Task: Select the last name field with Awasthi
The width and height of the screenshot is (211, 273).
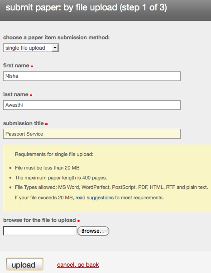Action: 92,105
